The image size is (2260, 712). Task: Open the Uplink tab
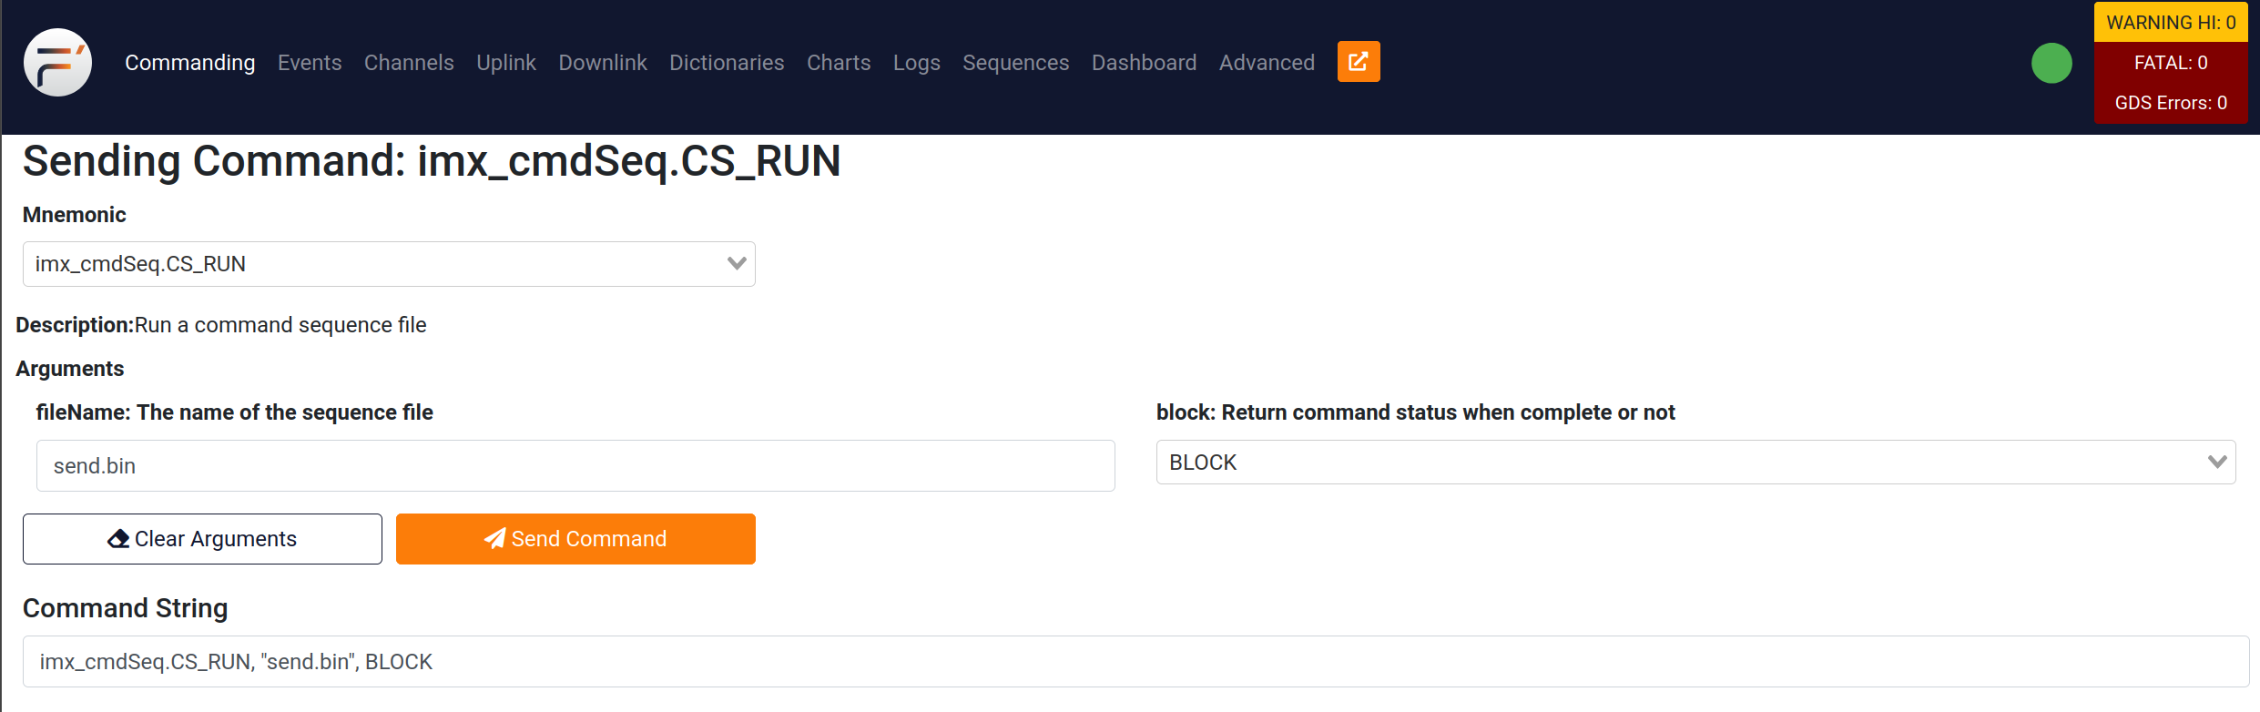[506, 63]
